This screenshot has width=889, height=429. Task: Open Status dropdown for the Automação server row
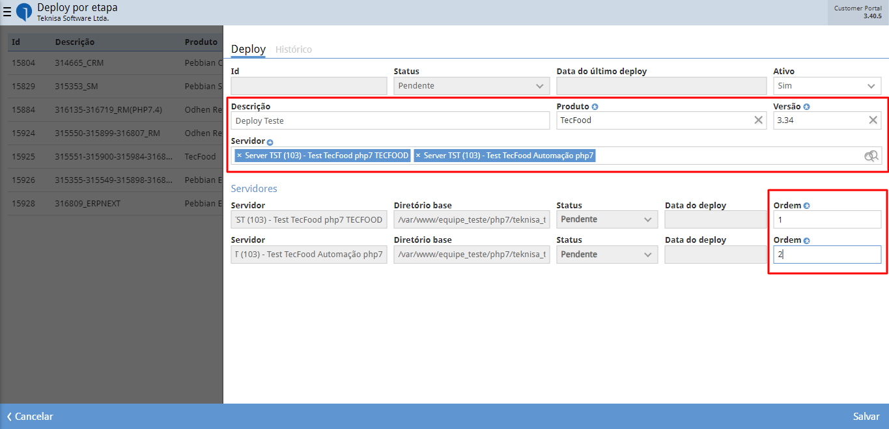coord(607,255)
